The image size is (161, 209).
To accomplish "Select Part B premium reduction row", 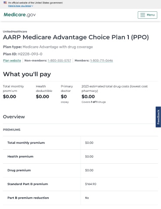I will (x=80, y=198).
